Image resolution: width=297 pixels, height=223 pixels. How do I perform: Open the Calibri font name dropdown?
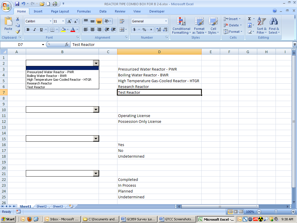click(50, 21)
